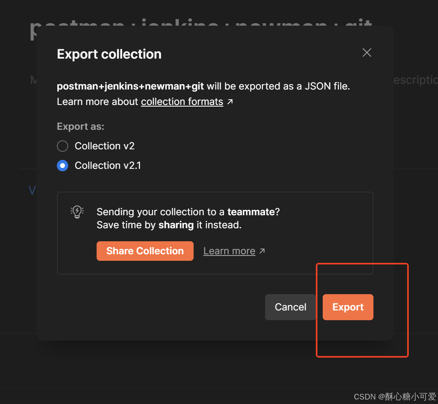Image resolution: width=438 pixels, height=404 pixels.
Task: Open Learn more about sharing
Action: tap(229, 251)
